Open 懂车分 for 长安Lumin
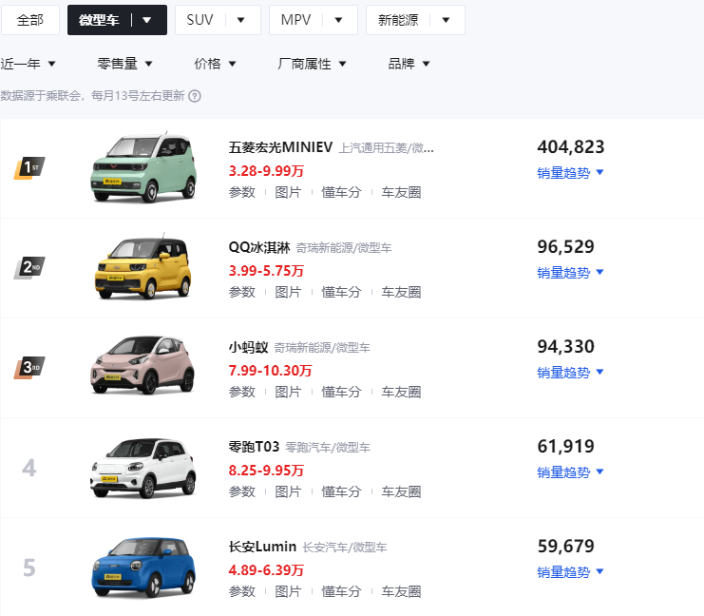The image size is (704, 616). coord(341,591)
